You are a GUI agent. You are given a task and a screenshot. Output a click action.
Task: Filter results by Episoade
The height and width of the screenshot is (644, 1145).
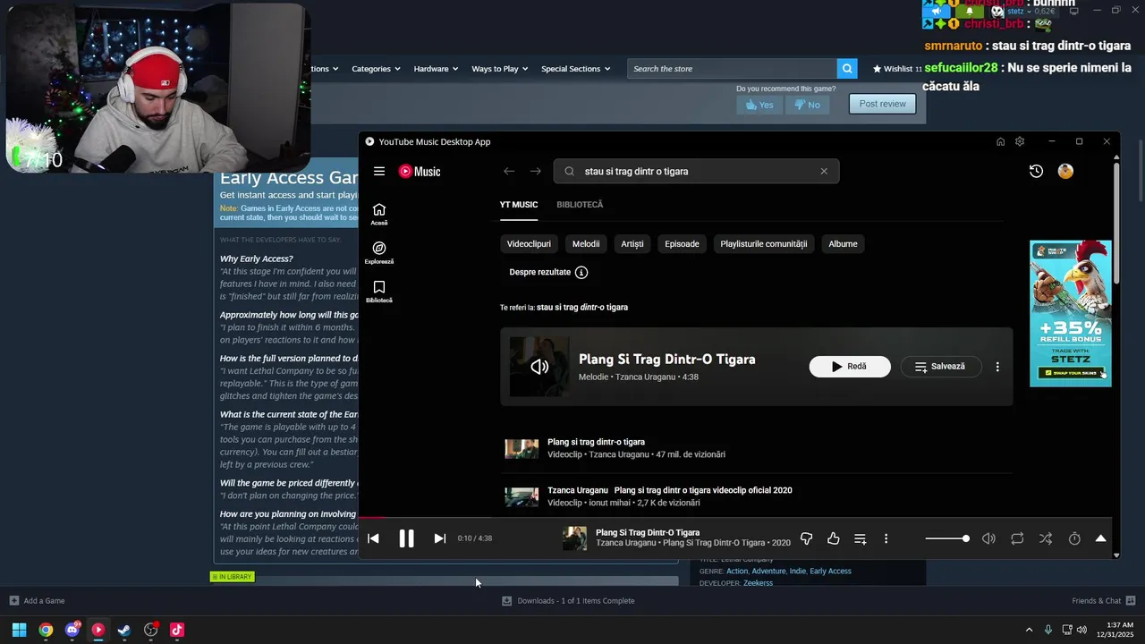tap(682, 243)
